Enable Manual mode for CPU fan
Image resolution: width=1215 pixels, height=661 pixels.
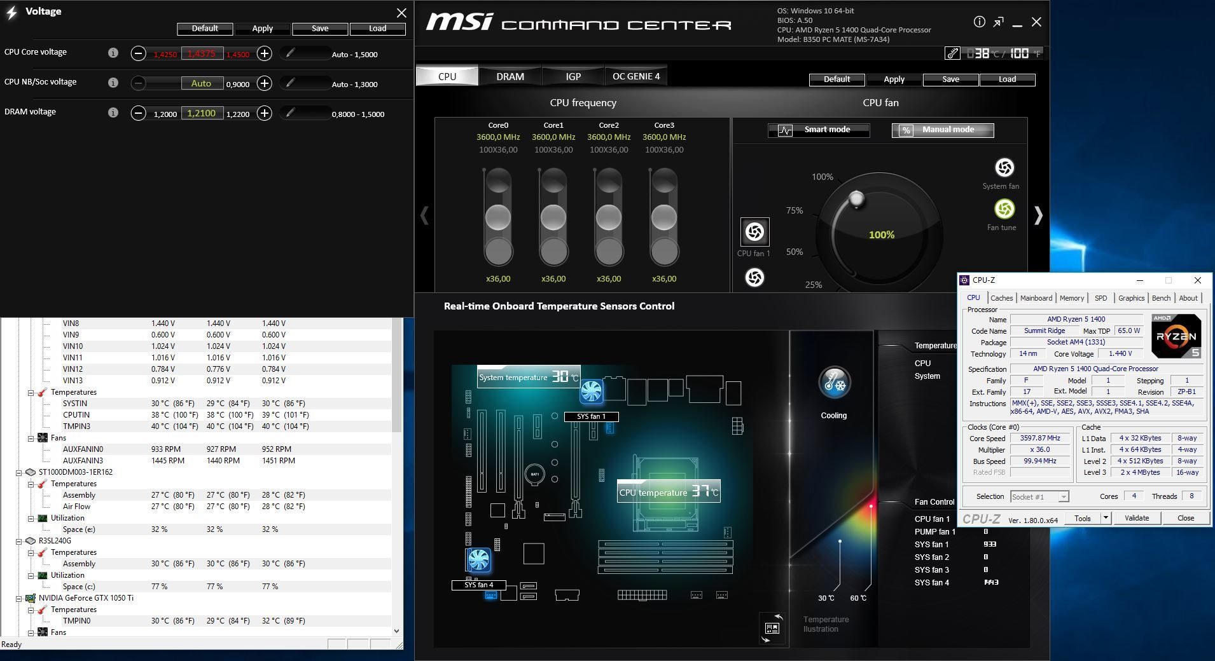point(943,130)
